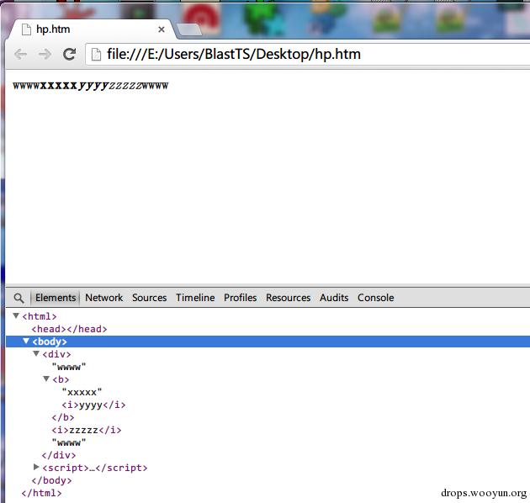Open a new tab with the blank tab button
Viewport: 530px width, 503px height.
(188, 29)
